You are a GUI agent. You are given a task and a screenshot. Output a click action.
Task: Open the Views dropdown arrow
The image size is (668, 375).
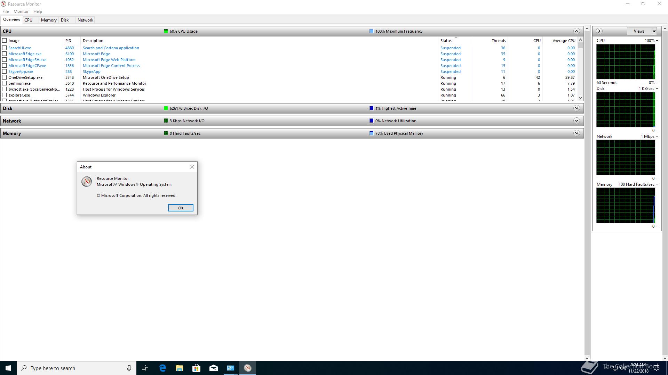pos(654,31)
